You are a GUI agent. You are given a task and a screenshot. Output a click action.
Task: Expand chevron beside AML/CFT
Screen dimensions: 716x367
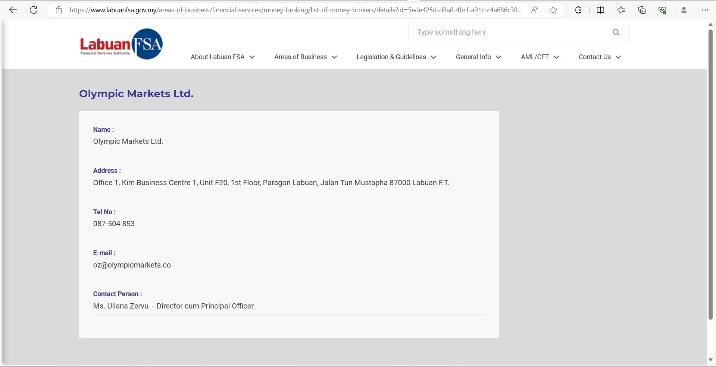pyautogui.click(x=556, y=57)
